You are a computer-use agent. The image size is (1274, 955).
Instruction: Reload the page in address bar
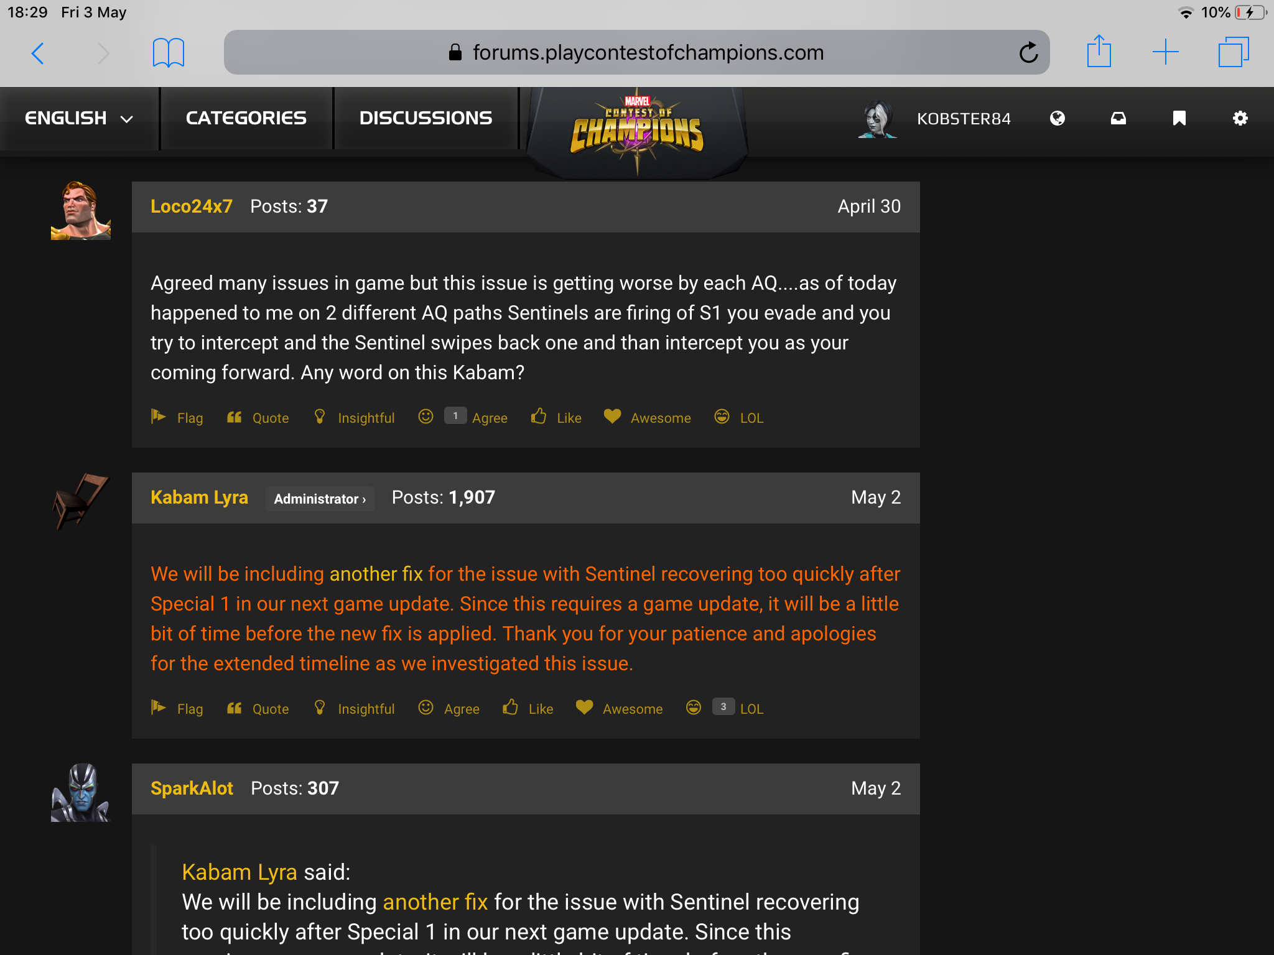1028,52
